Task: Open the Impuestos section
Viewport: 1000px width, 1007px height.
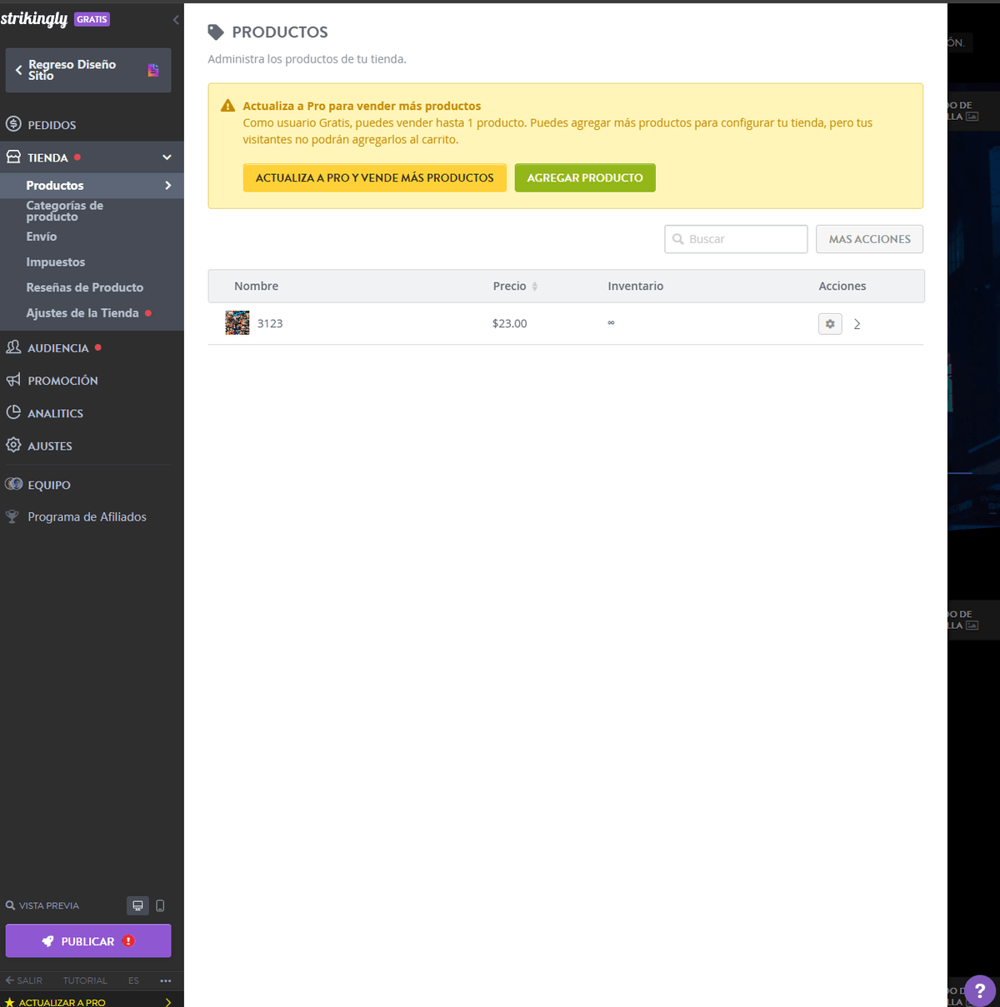Action: [x=55, y=262]
